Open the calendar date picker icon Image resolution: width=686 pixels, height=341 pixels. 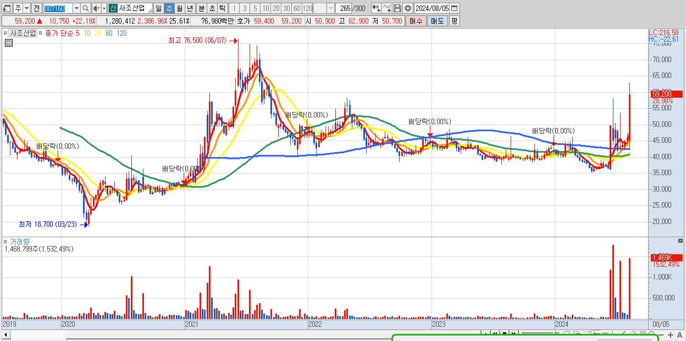[455, 8]
